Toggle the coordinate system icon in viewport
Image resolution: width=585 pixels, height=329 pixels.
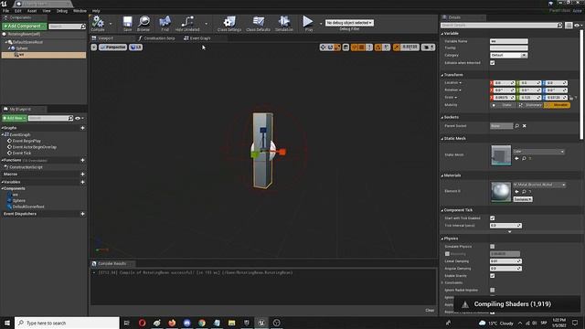click(346, 48)
